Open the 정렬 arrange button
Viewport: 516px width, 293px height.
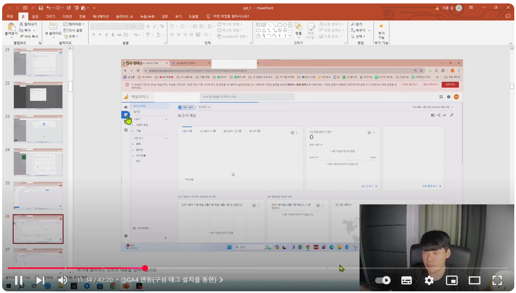click(298, 30)
